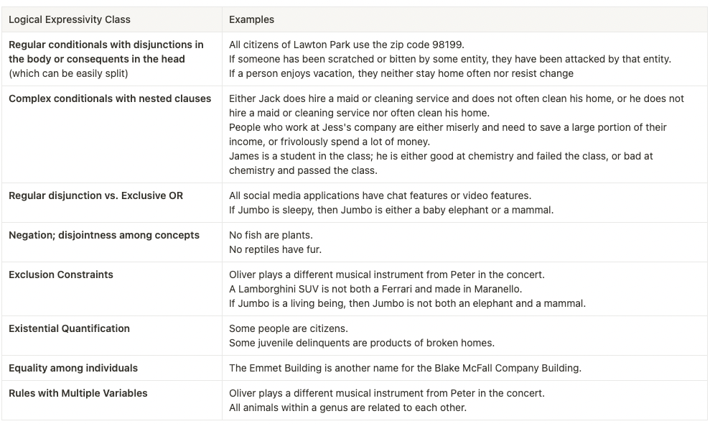
Task: Click the Lamborghini SUV example sentence
Action: coord(375,289)
